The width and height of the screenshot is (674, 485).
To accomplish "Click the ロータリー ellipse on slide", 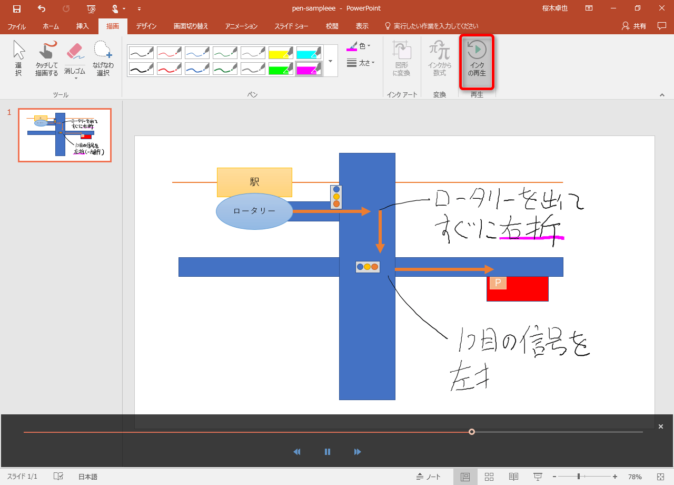I will pos(254,211).
